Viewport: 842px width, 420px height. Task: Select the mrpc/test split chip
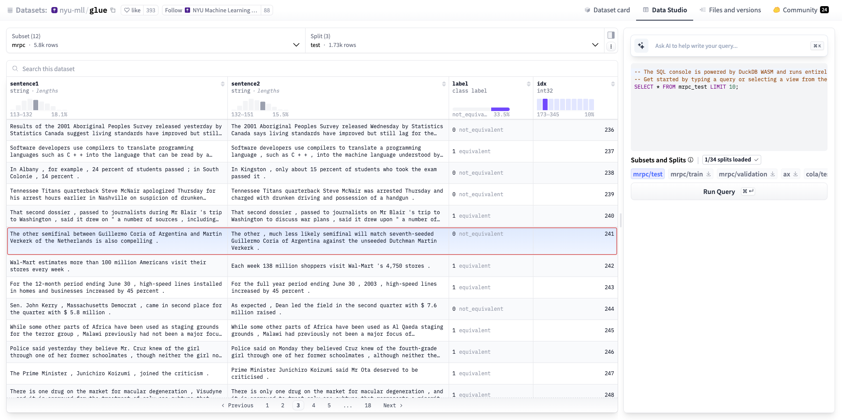tap(648, 174)
